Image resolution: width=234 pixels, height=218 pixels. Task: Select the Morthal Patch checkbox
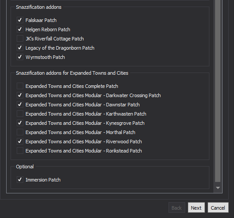[20, 132]
